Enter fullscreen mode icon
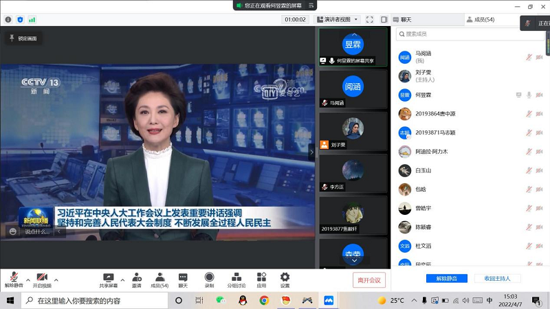Image resolution: width=550 pixels, height=309 pixels. point(369,20)
